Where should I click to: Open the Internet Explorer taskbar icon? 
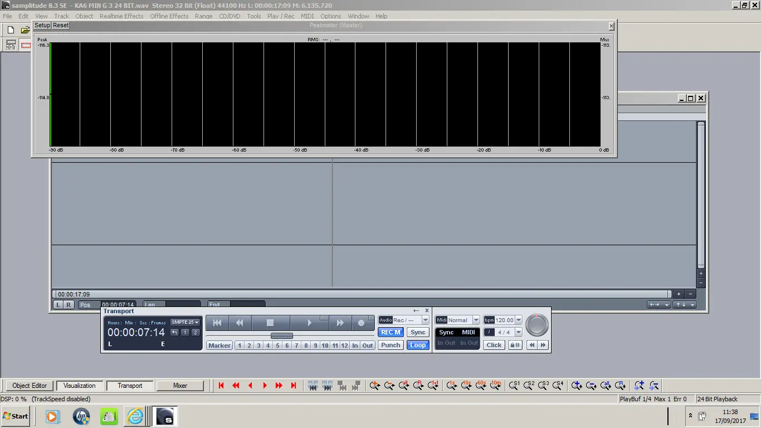tap(135, 416)
